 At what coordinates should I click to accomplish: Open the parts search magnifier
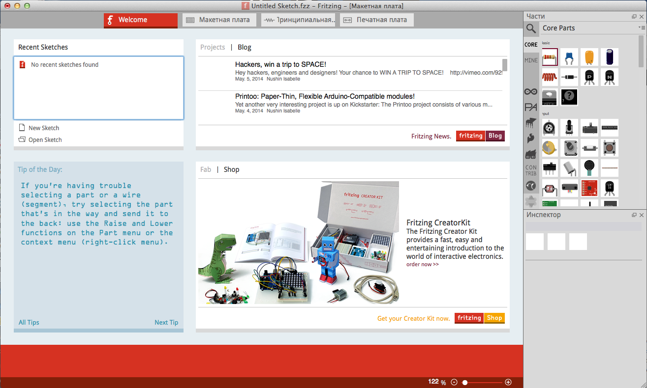point(531,28)
